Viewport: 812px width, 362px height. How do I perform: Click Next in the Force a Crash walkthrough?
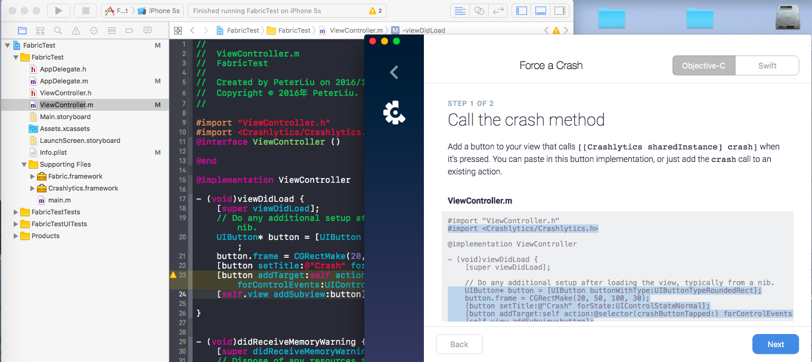click(x=775, y=344)
